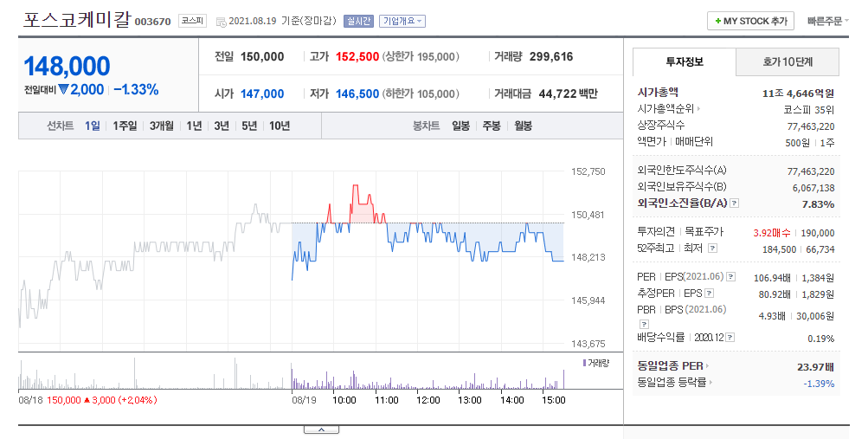Open help icon next to 추정PER EPS

[710, 294]
